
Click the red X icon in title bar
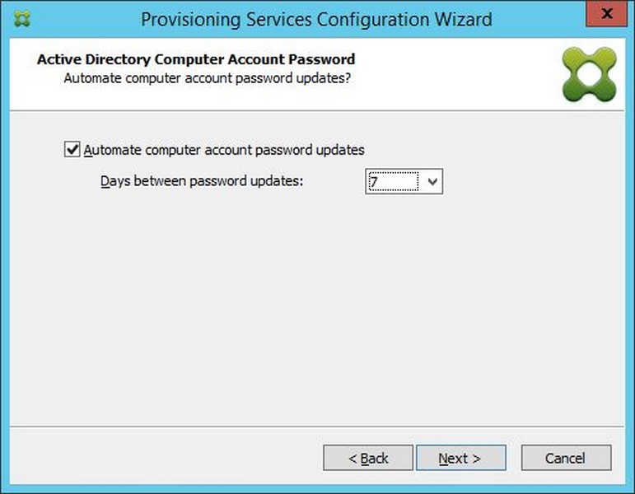[x=607, y=14]
